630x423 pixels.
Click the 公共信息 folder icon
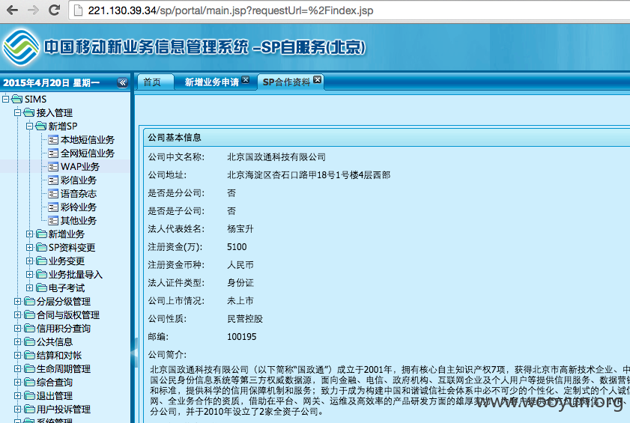[29, 341]
